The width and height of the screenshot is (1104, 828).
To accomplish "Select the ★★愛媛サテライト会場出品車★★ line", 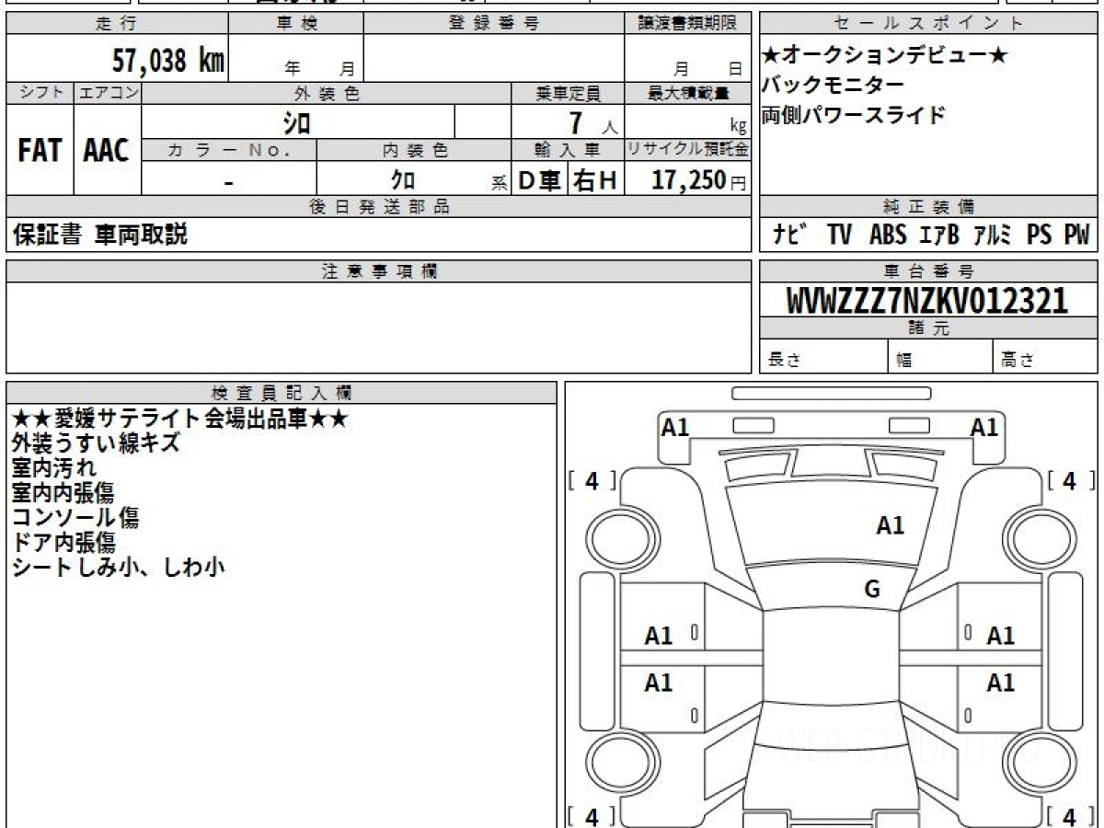I will click(180, 419).
